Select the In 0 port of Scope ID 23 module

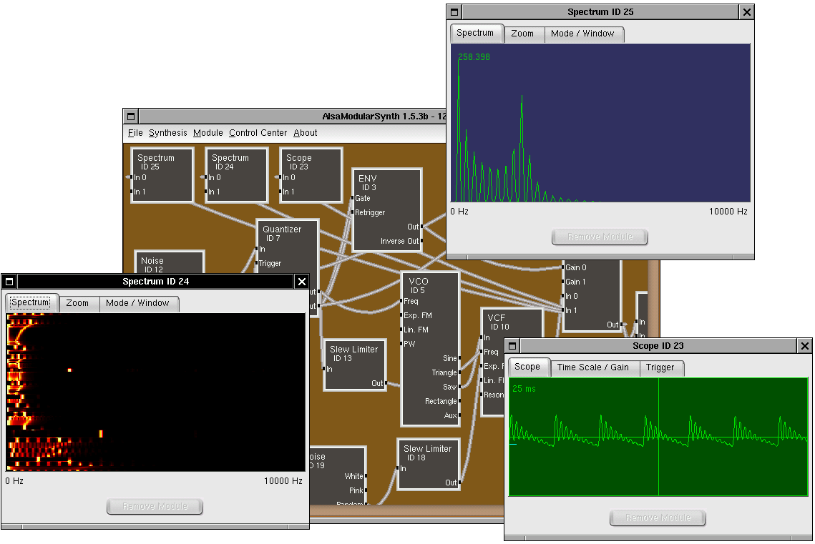pos(280,177)
